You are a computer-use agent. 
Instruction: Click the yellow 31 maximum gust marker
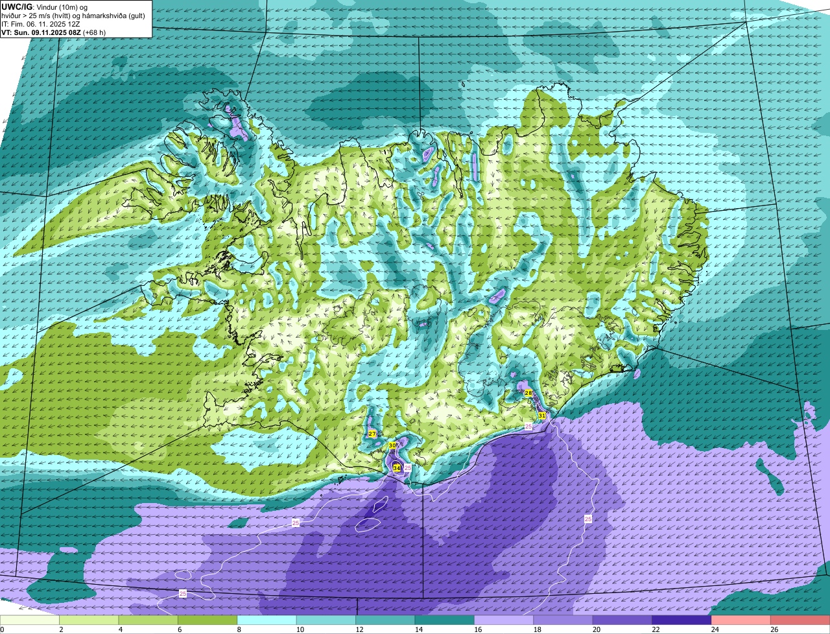[x=542, y=415]
